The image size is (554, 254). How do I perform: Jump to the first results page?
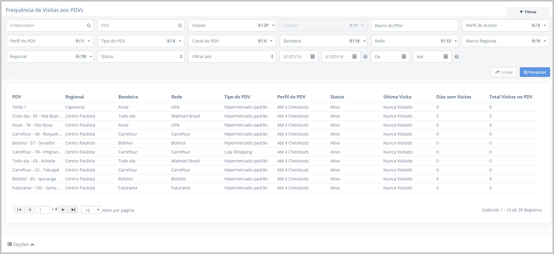tap(19, 210)
